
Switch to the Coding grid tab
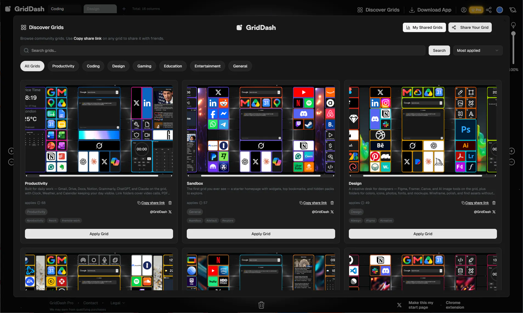pyautogui.click(x=65, y=9)
